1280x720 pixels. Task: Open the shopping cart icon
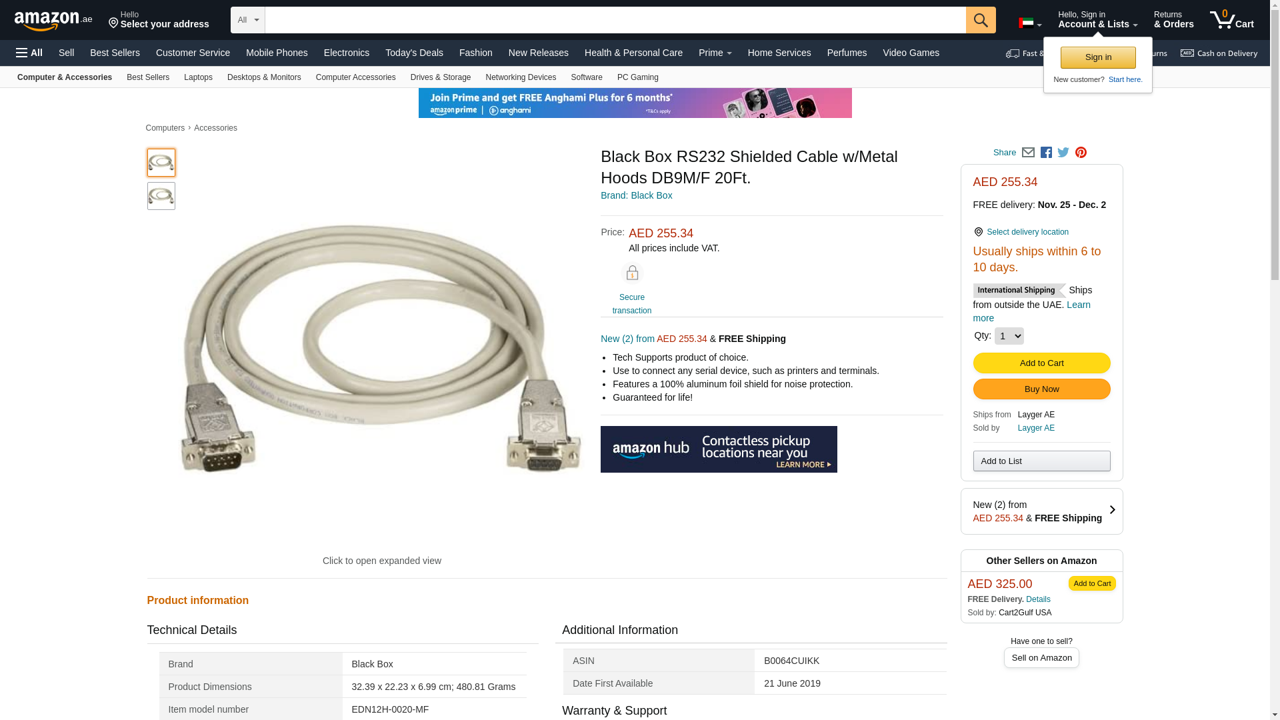point(1231,20)
